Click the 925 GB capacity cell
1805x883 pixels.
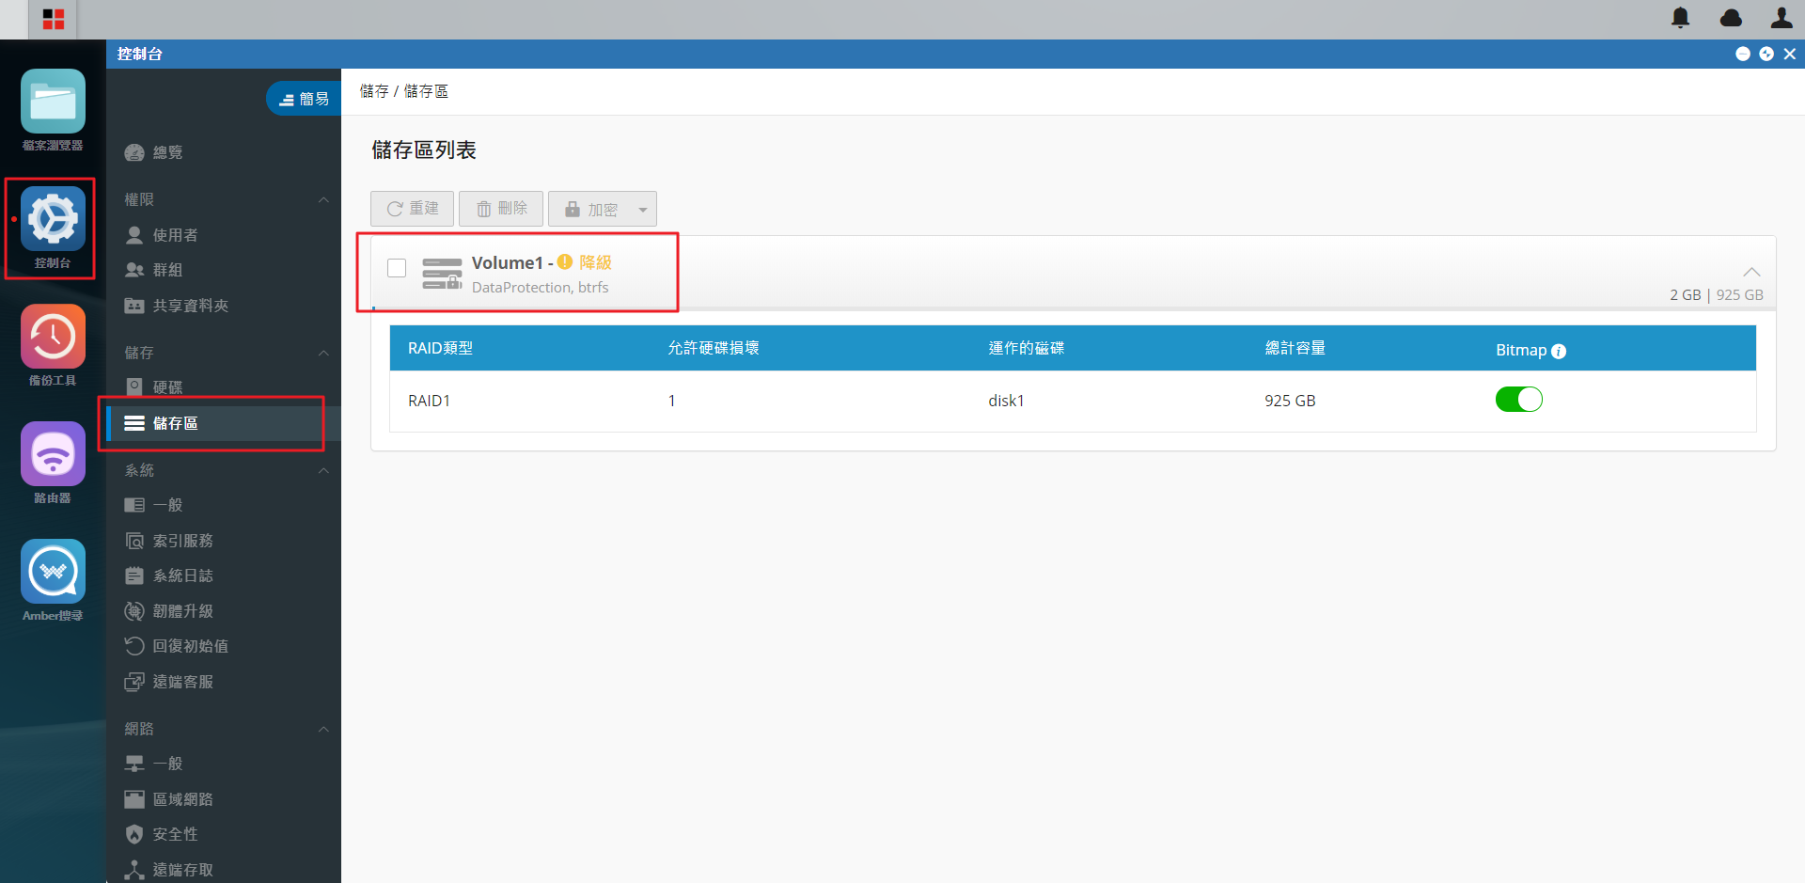tap(1290, 401)
